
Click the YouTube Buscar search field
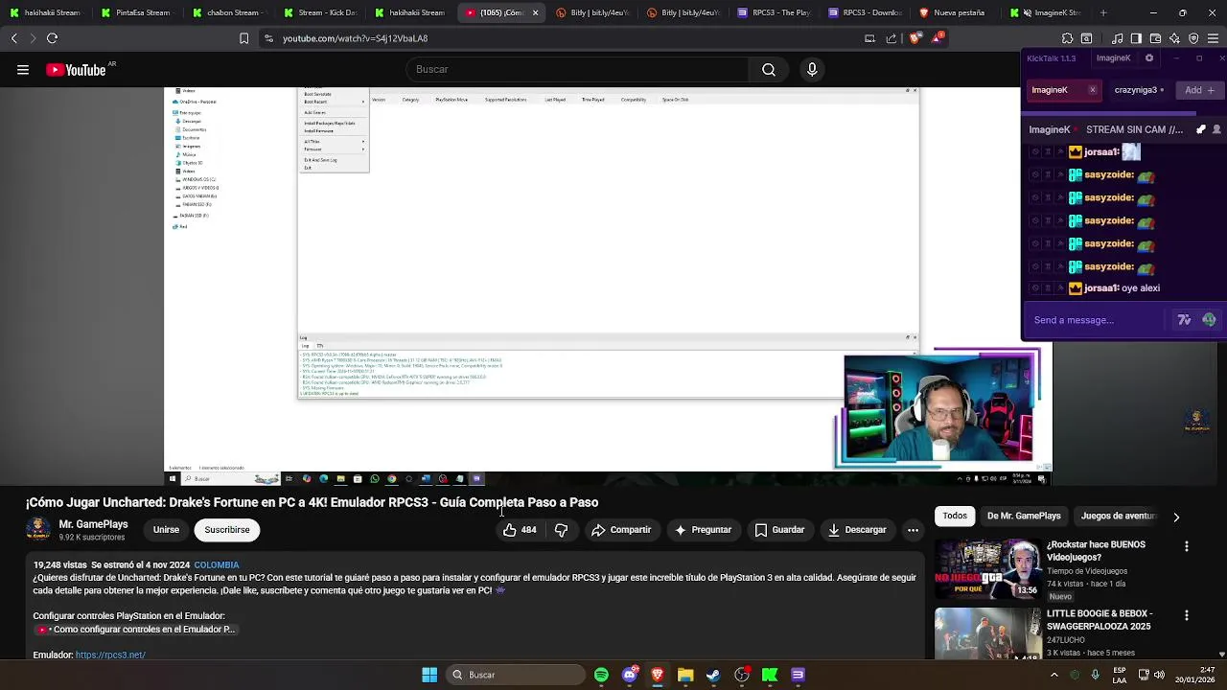click(x=578, y=70)
